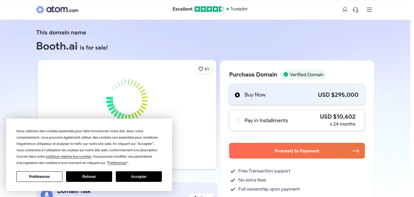Click the Booth.ai logo preview card
This screenshot has width=414, height=197.
pos(127,114)
